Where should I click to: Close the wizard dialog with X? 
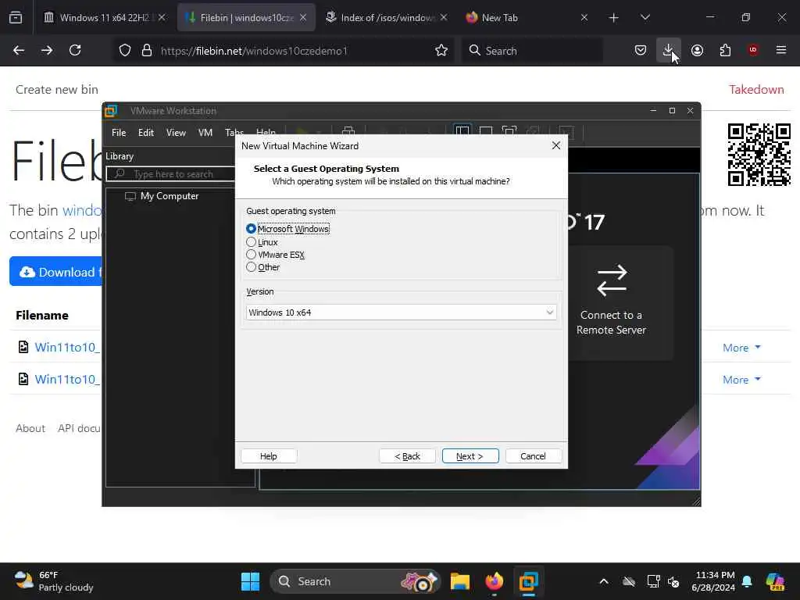click(555, 145)
